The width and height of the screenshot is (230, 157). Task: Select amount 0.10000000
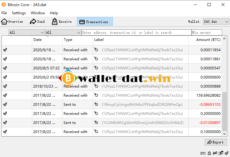(x=211, y=132)
